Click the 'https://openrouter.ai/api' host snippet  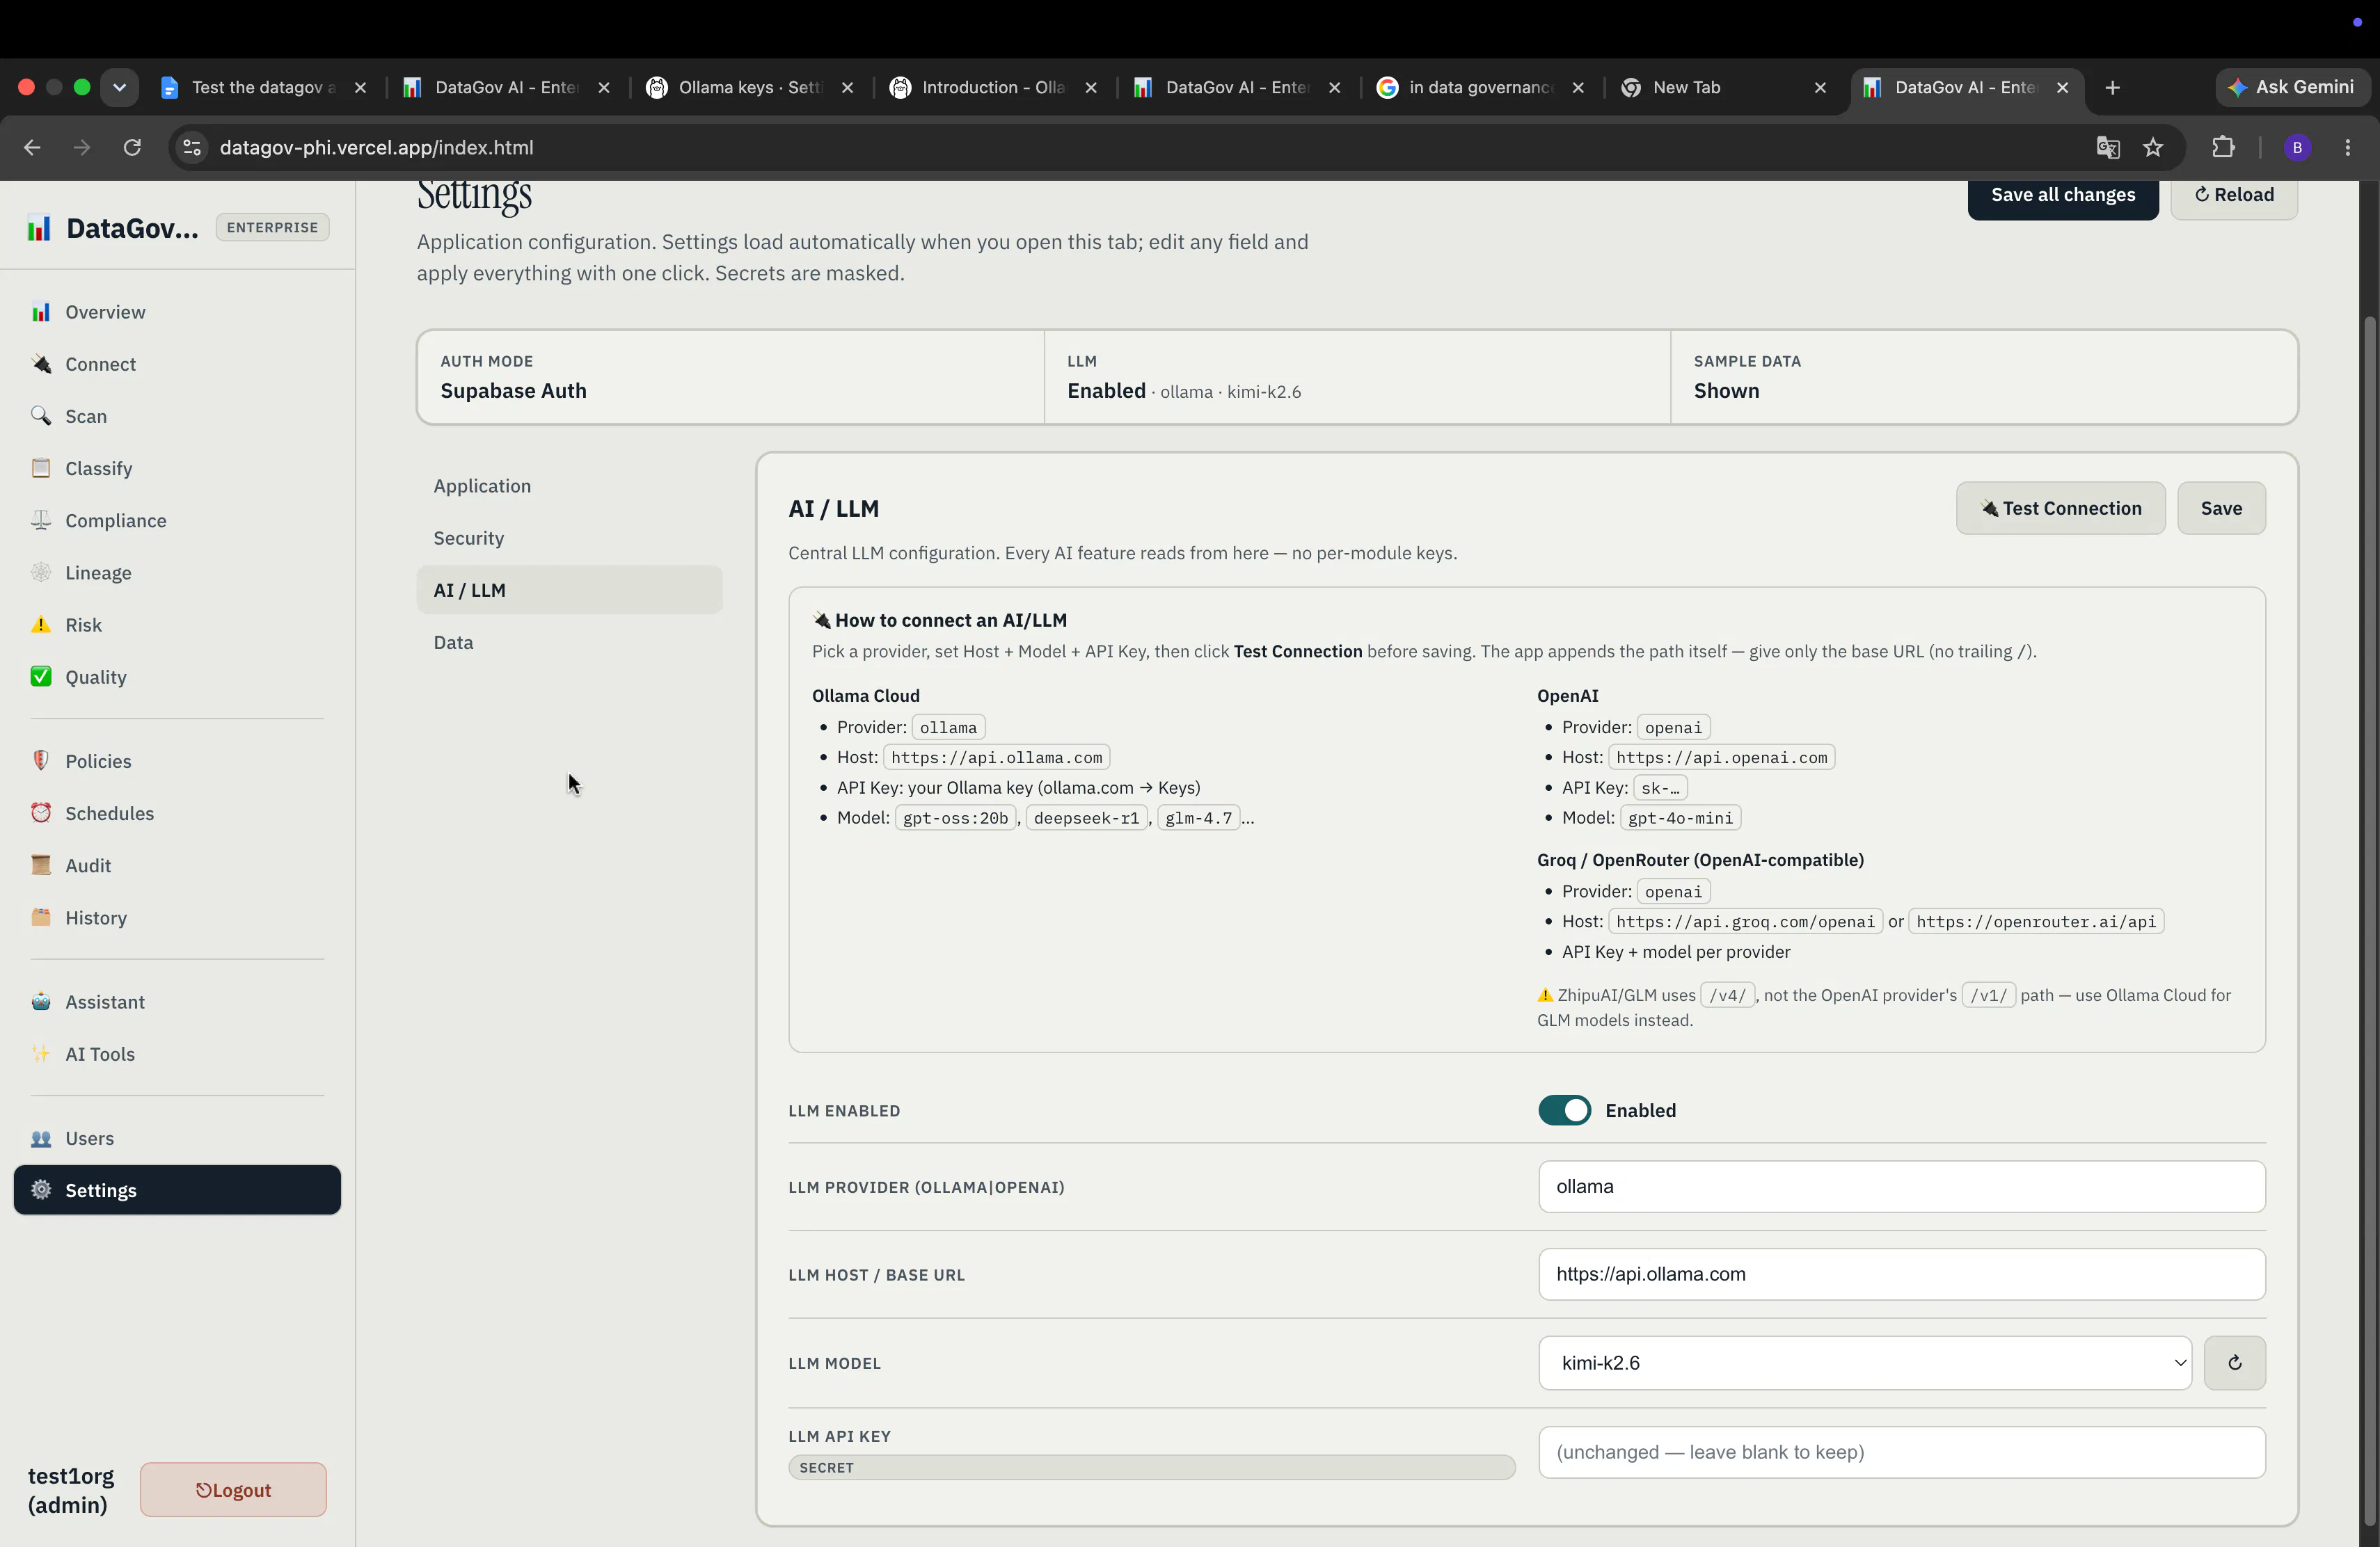2036,922
